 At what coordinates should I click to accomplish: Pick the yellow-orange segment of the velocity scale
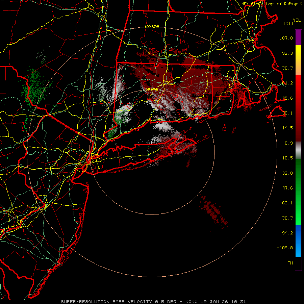point(298,60)
